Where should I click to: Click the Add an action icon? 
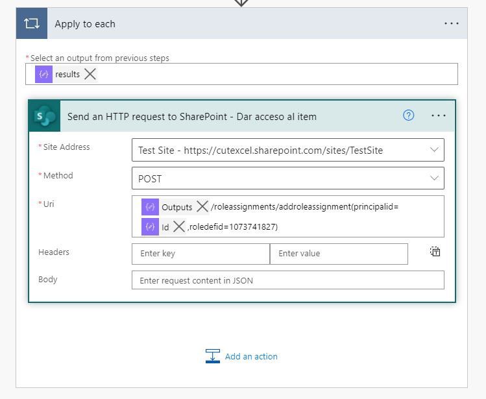pyautogui.click(x=213, y=356)
